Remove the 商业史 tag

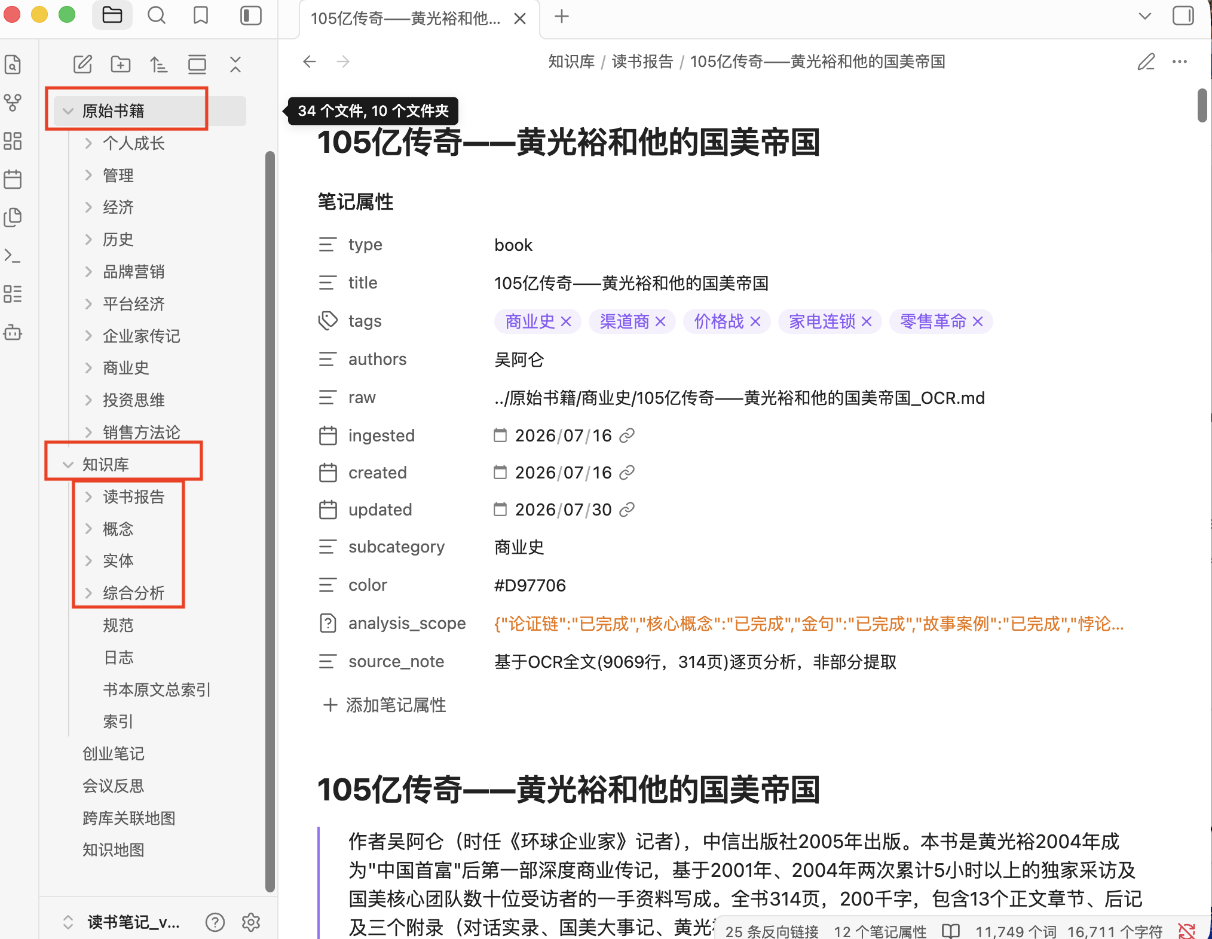(x=566, y=322)
